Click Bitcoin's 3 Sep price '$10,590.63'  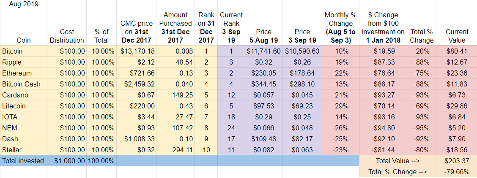pos(302,51)
